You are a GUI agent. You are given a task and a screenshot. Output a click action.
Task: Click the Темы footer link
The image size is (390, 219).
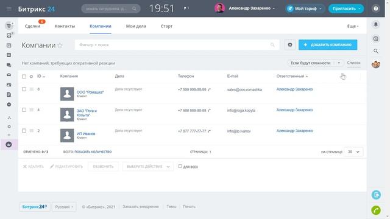171,207
